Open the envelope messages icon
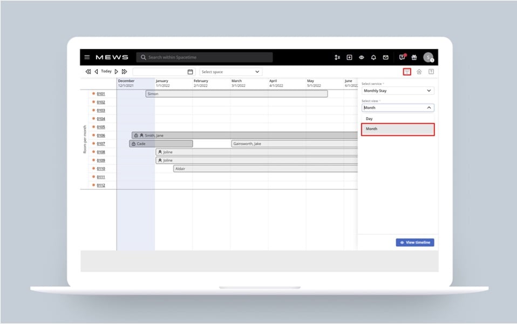 pyautogui.click(x=385, y=57)
